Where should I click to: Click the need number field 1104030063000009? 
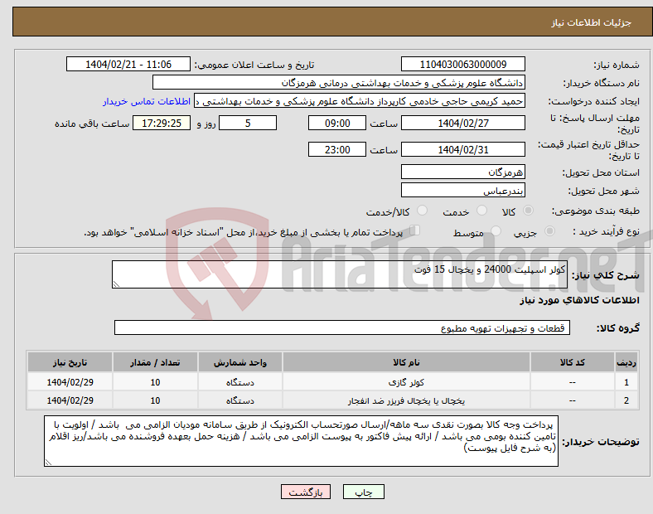462,64
